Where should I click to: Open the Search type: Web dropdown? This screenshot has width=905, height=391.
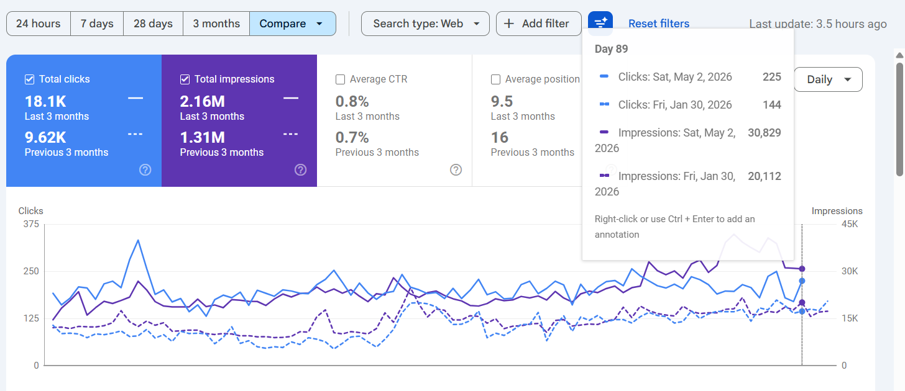(x=425, y=24)
